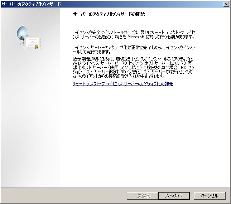Open リモート デスクトップ ライセンス サーバーのアクティブ化の詳細 link
This screenshot has height=204, width=231.
point(123,84)
